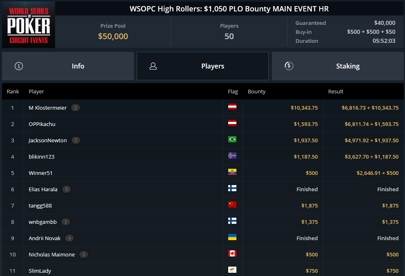Click the China flag in tangg588's row
The height and width of the screenshot is (276, 405).
232,205
